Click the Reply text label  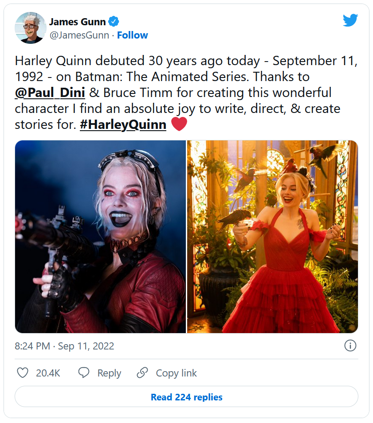(109, 373)
